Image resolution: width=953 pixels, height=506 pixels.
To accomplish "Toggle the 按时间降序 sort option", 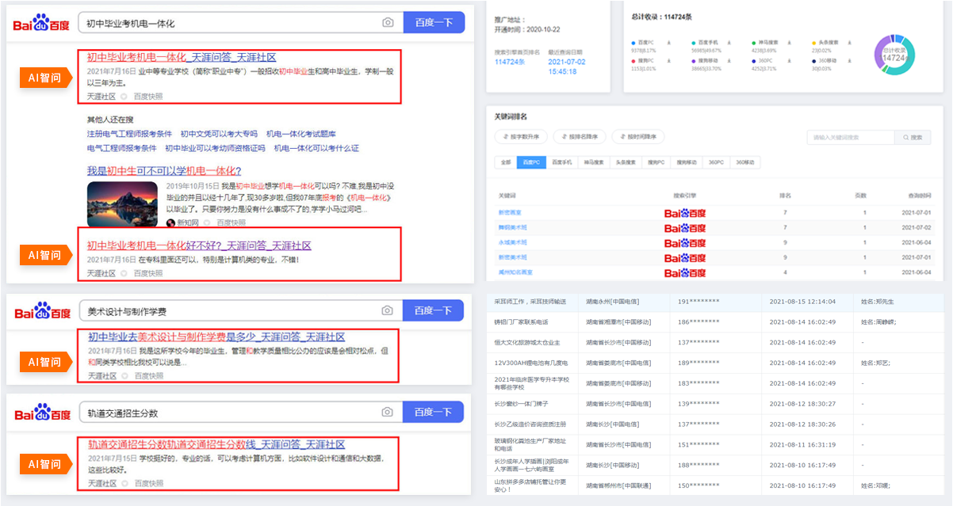I will [645, 137].
